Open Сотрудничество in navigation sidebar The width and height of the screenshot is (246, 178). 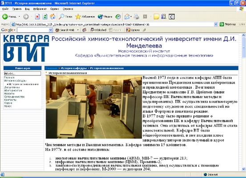pyautogui.click(x=14, y=97)
